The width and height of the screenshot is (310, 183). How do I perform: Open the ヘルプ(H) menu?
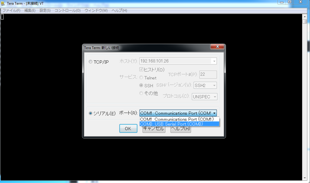(x=119, y=11)
